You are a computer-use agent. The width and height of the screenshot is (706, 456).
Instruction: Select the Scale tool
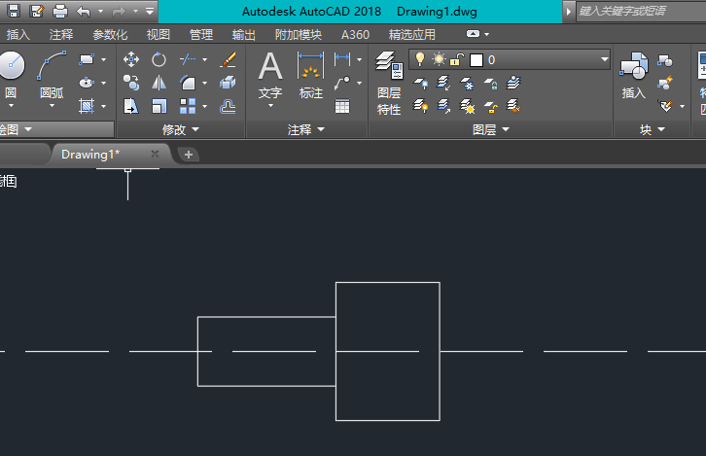[159, 106]
